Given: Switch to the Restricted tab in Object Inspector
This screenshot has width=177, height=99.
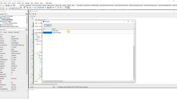Looking at the screenshot, I should pos(16,32).
